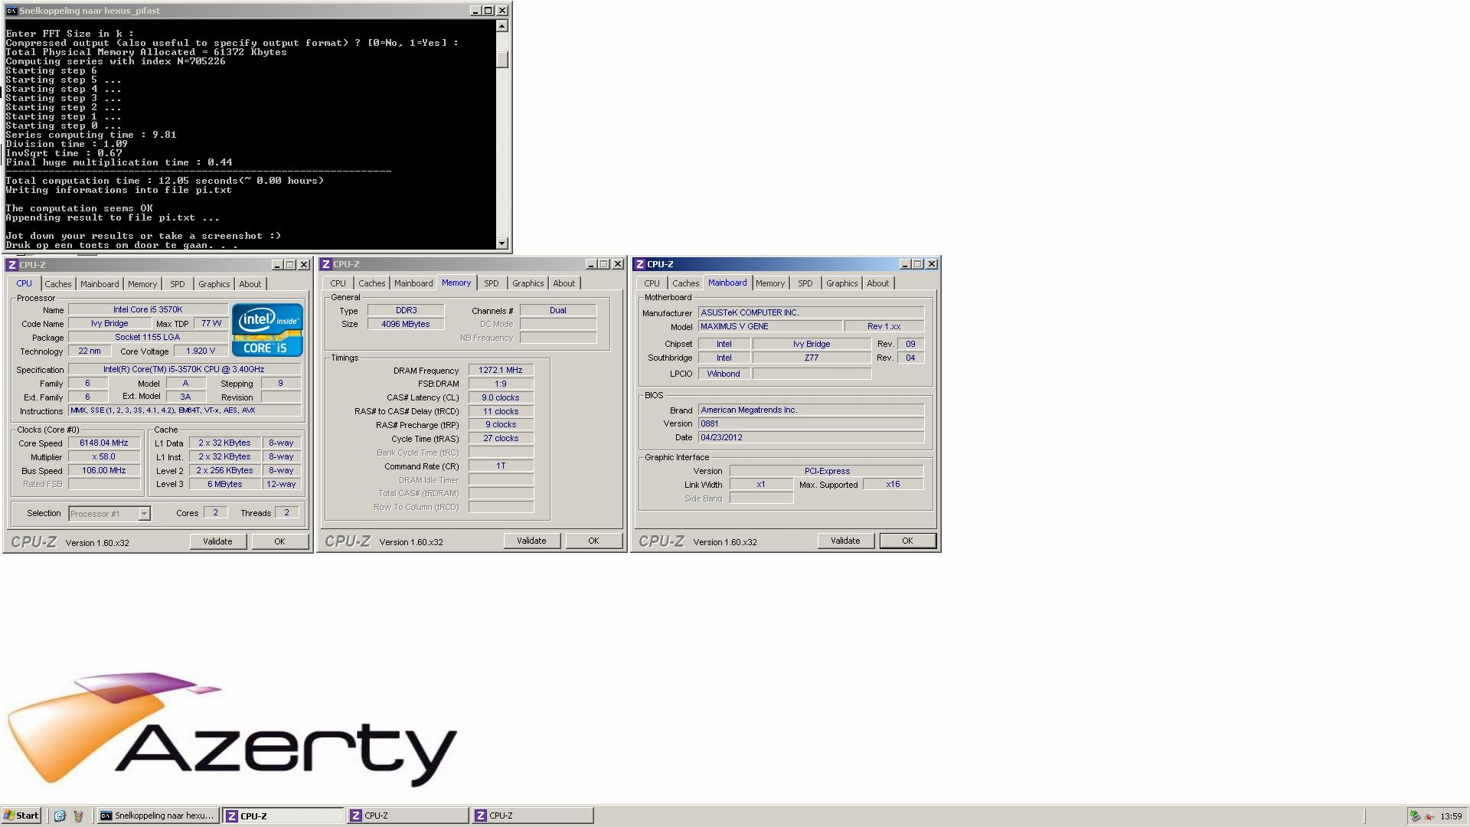Viewport: 1470px width, 827px height.
Task: Click the CPU-Z icon in the Memory window title bar
Action: [x=325, y=264]
